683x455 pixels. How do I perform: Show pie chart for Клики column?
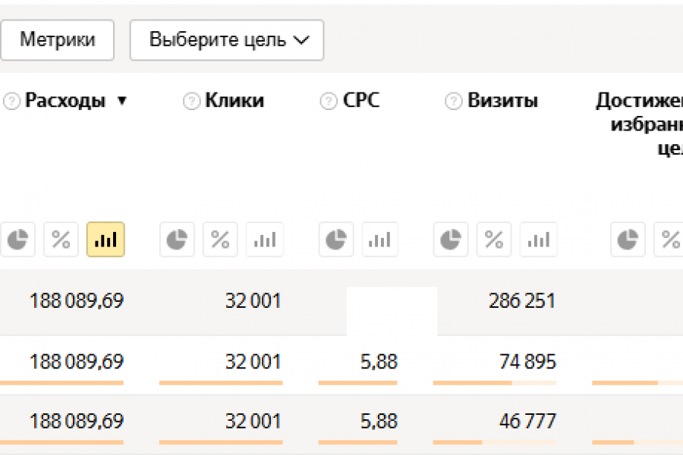tap(177, 240)
